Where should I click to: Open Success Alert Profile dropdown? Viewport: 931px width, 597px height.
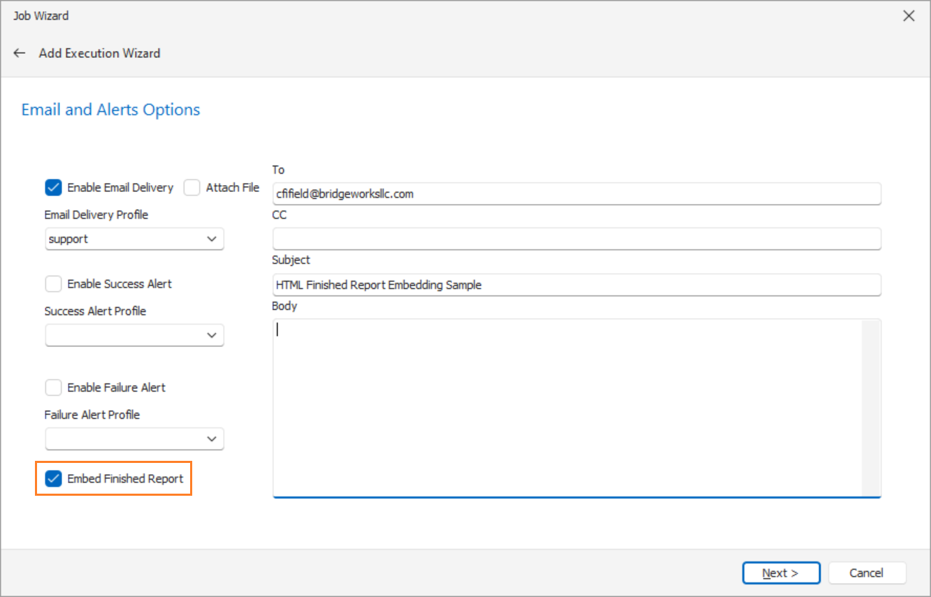tap(134, 335)
